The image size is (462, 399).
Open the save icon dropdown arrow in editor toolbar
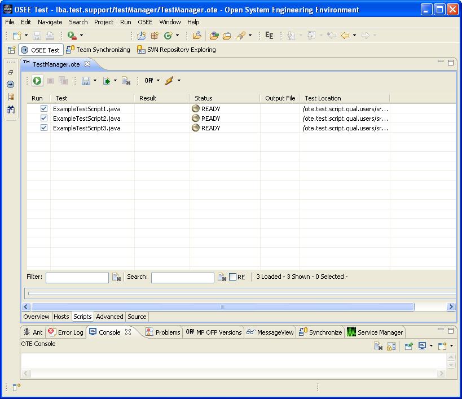click(95, 81)
